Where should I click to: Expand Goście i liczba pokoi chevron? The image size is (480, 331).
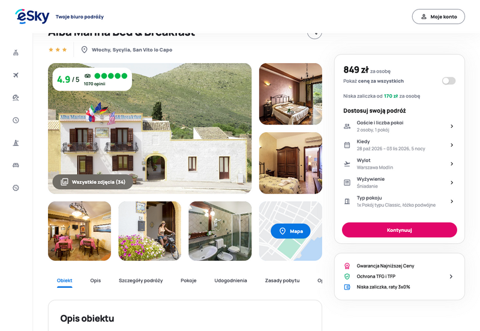[x=452, y=126]
